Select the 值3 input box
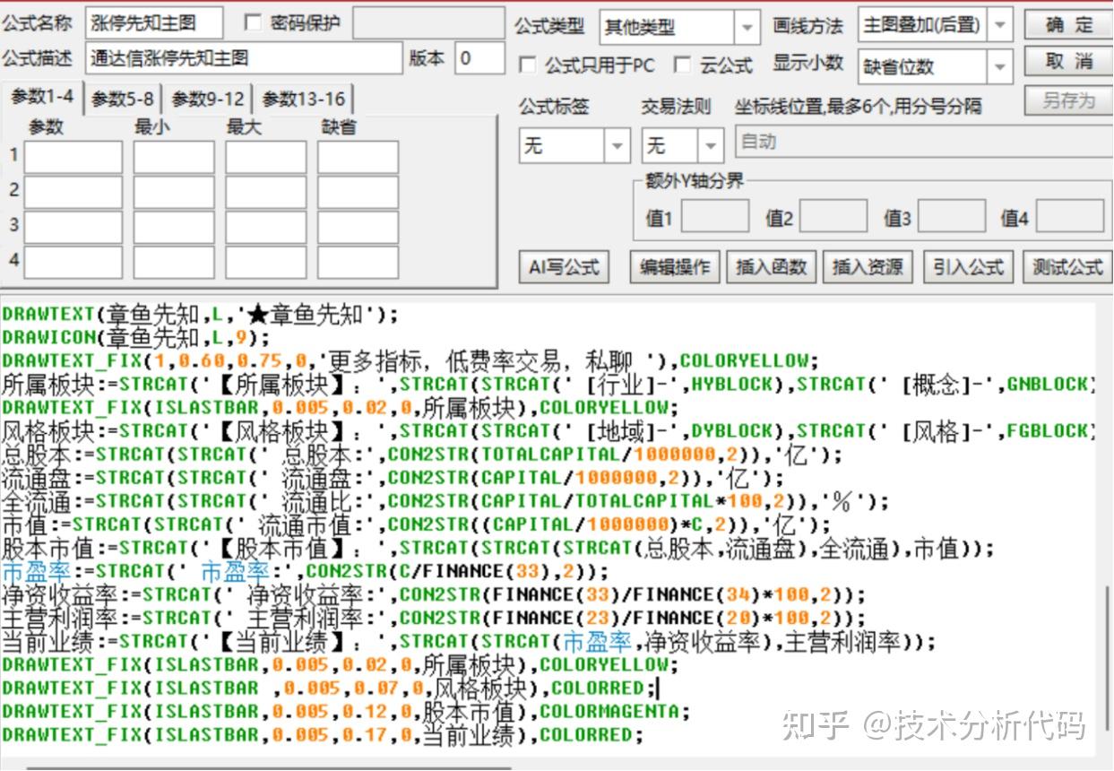The height and width of the screenshot is (771, 1114). [x=952, y=216]
